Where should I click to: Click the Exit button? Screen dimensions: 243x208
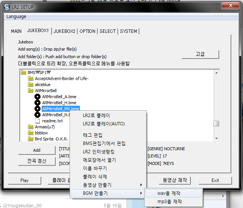pos(215,180)
